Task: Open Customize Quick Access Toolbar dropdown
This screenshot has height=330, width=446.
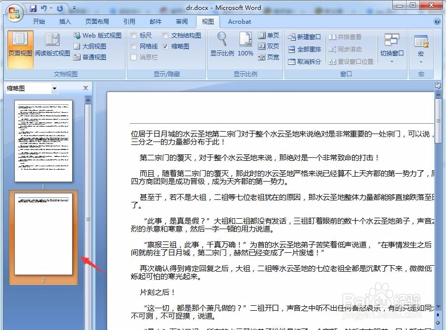Action: coord(74,8)
